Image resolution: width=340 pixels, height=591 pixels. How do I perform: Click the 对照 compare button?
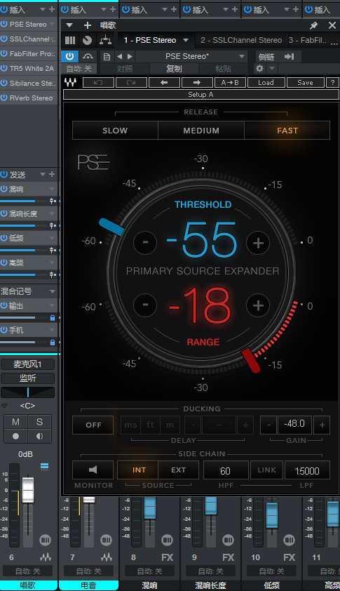(x=125, y=69)
